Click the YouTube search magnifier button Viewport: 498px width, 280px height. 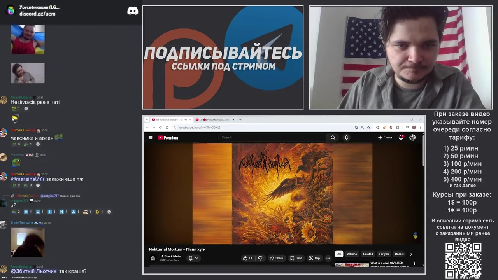[x=333, y=137]
